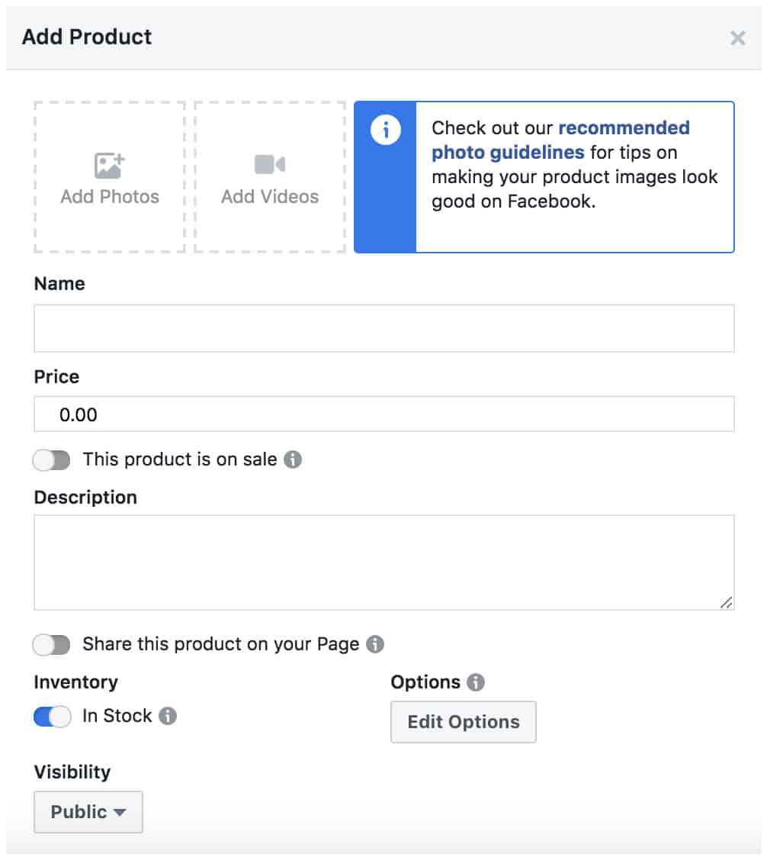Click into the Price field
This screenshot has height=864, width=767.
click(x=383, y=414)
